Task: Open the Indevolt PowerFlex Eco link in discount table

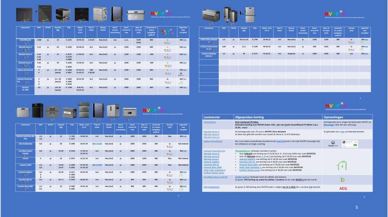Action: (x=214, y=151)
